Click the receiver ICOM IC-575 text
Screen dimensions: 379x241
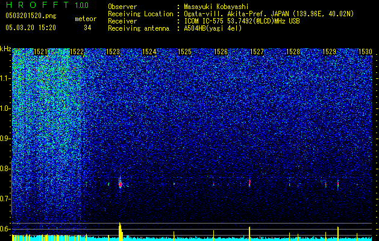[242, 21]
